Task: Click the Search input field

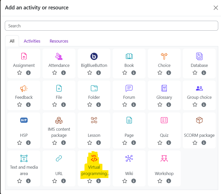Action: (111, 26)
